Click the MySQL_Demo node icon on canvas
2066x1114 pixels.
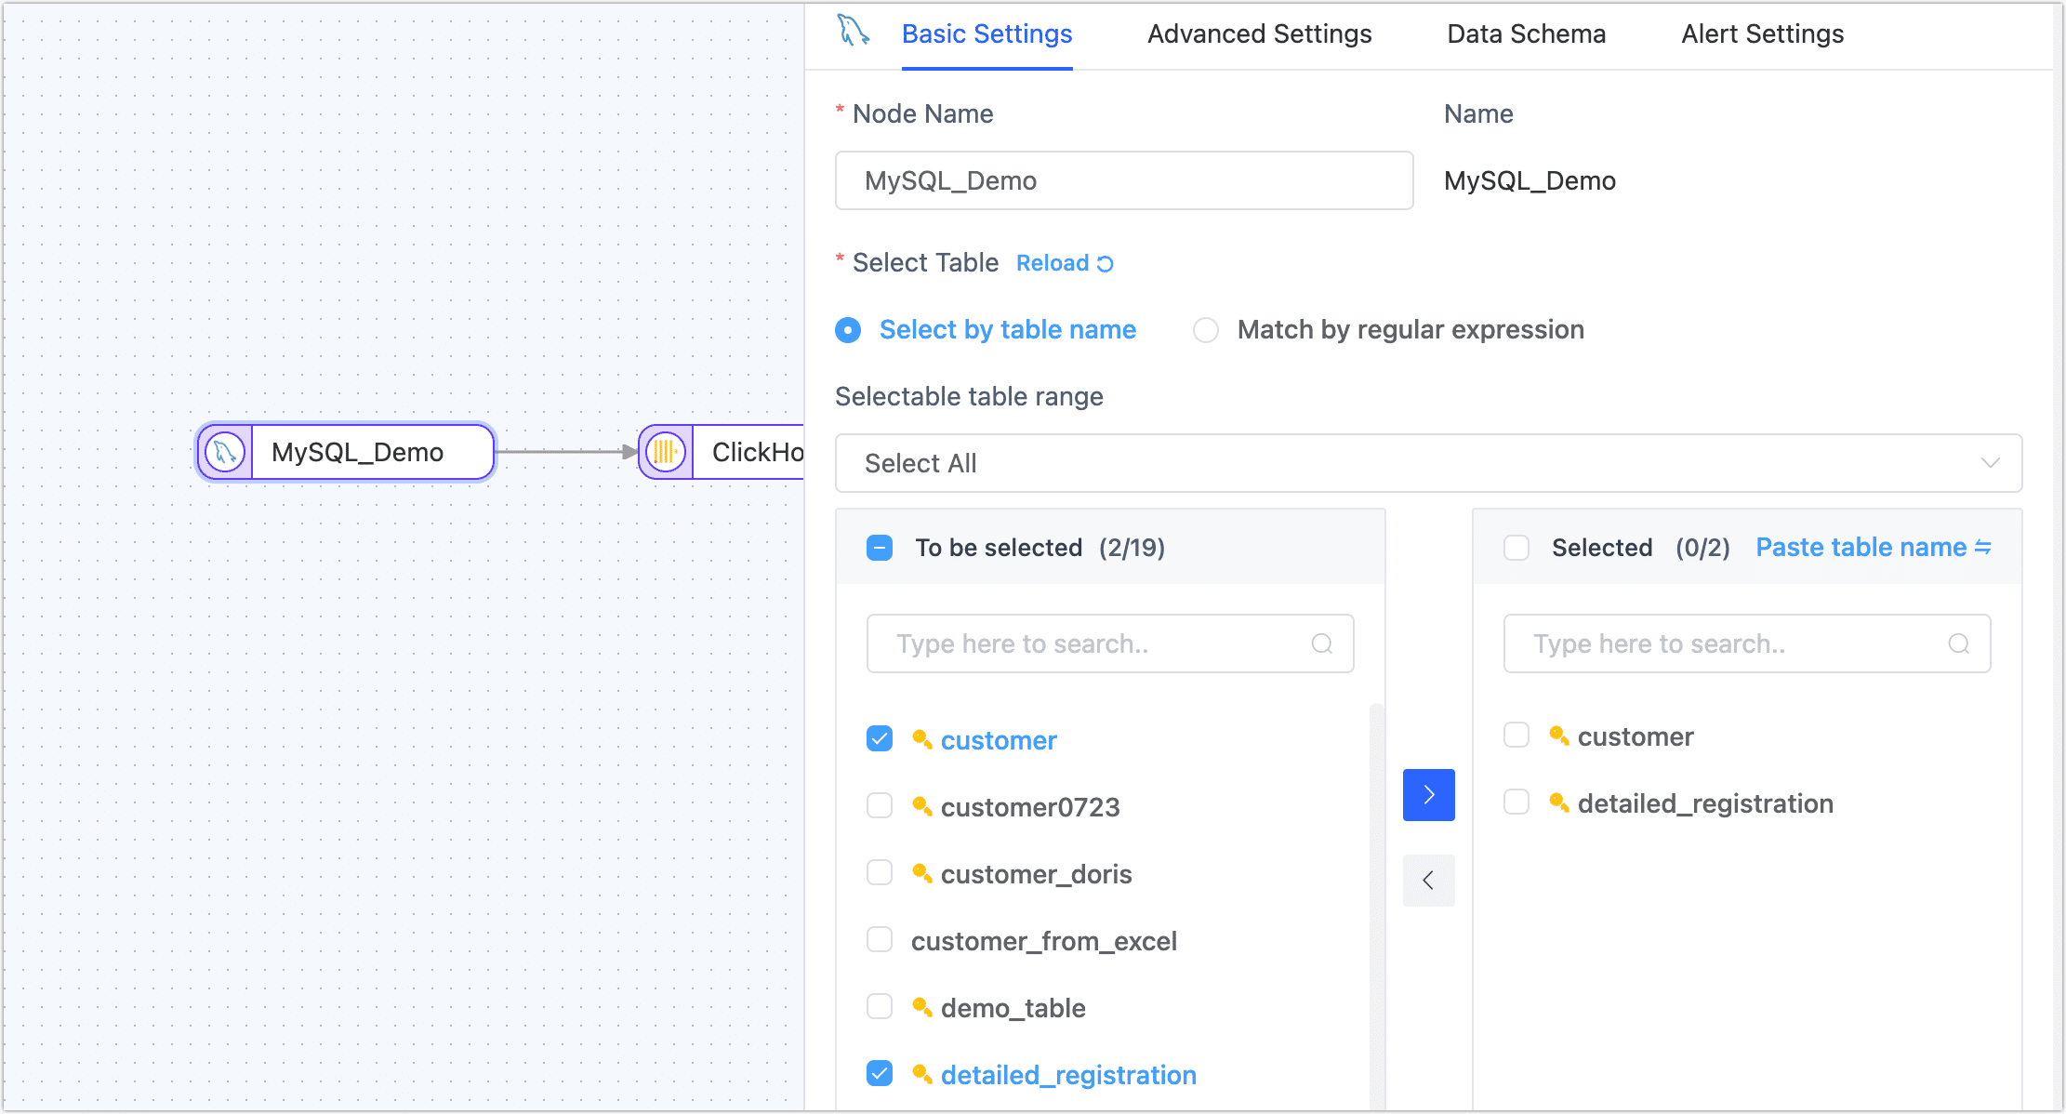tap(225, 453)
